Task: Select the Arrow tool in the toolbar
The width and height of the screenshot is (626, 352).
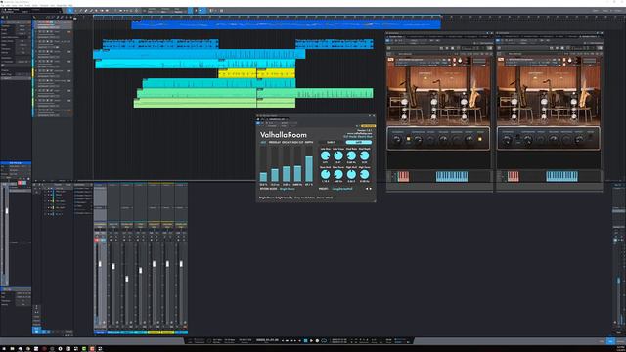Action: click(69, 11)
